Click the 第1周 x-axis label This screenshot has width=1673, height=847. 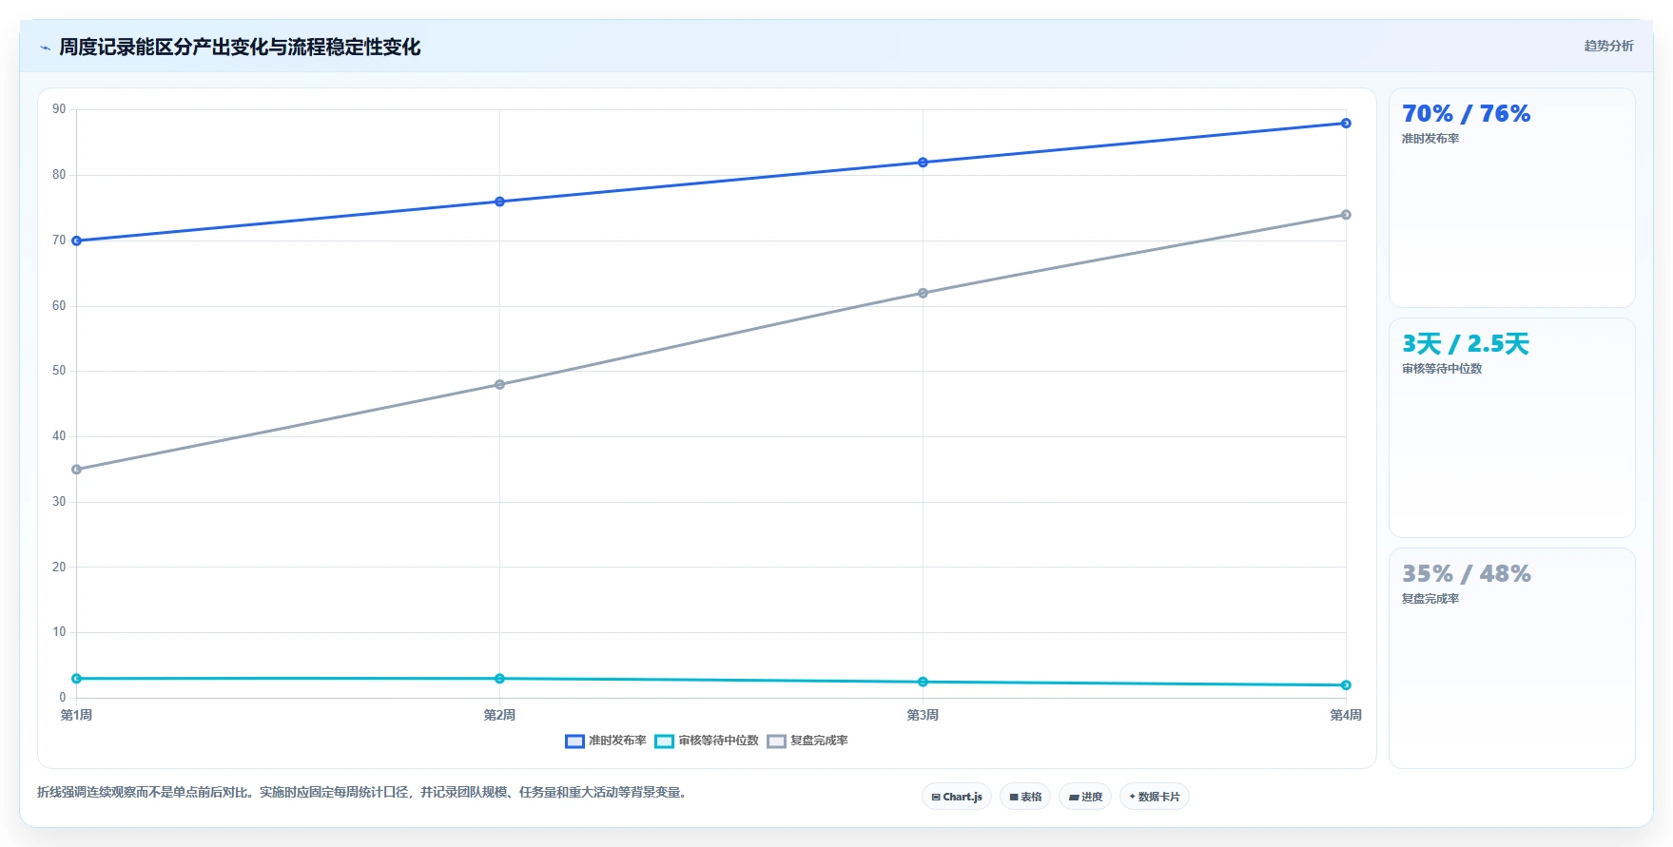(77, 715)
